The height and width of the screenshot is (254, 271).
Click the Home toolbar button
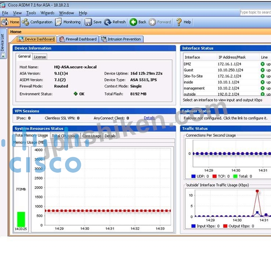click(x=10, y=22)
